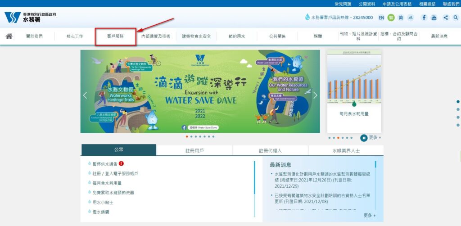Click the hotline water-drop phone icon
This screenshot has height=226, width=461.
(307, 17)
